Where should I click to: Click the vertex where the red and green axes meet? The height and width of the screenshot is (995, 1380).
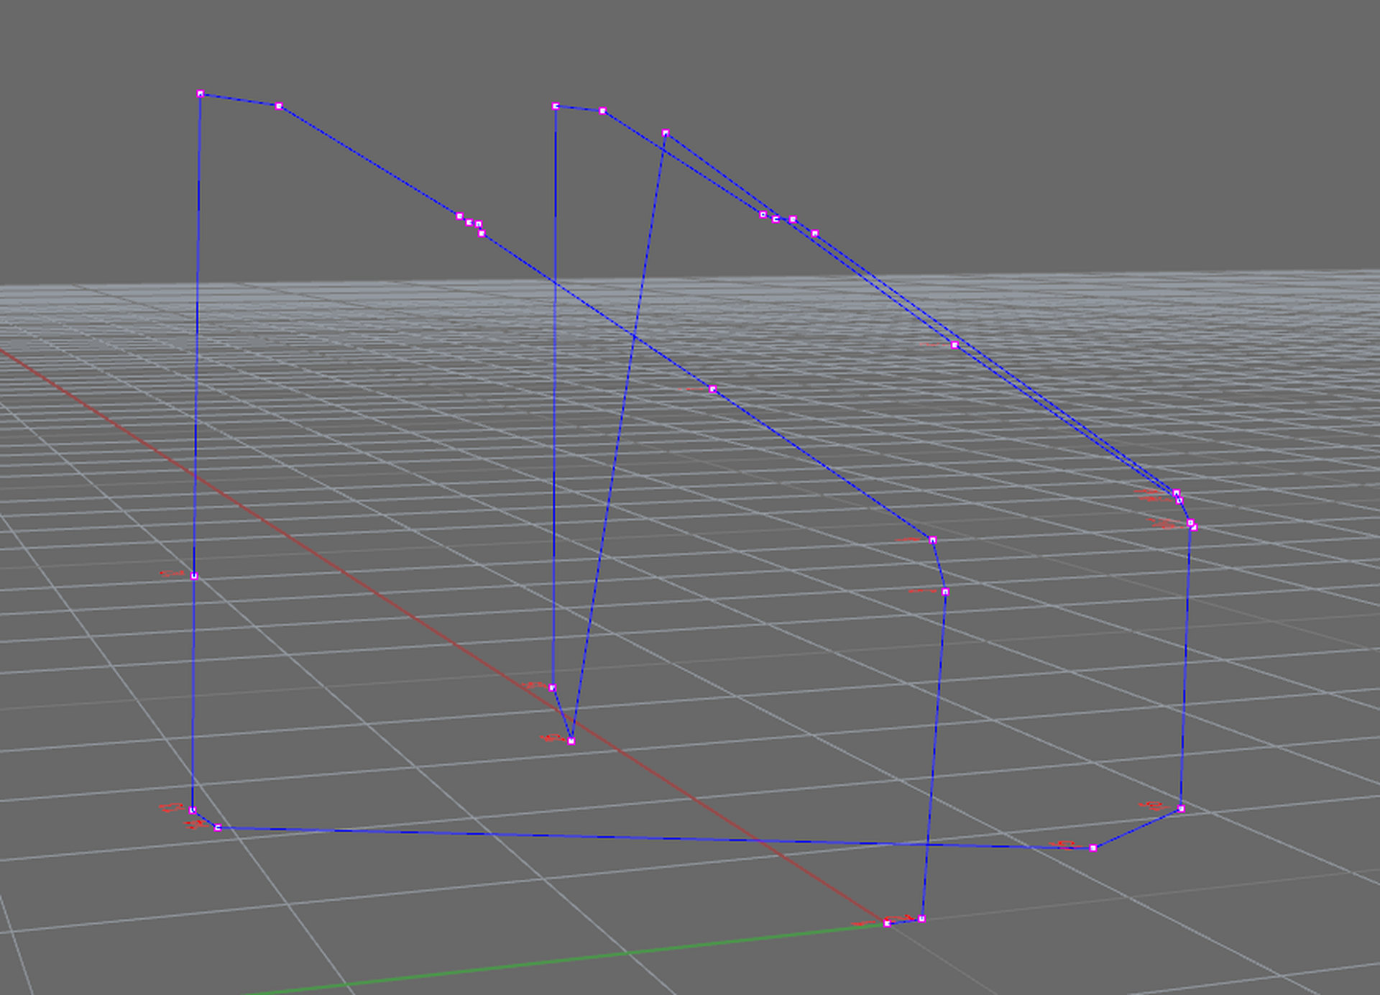(x=887, y=923)
